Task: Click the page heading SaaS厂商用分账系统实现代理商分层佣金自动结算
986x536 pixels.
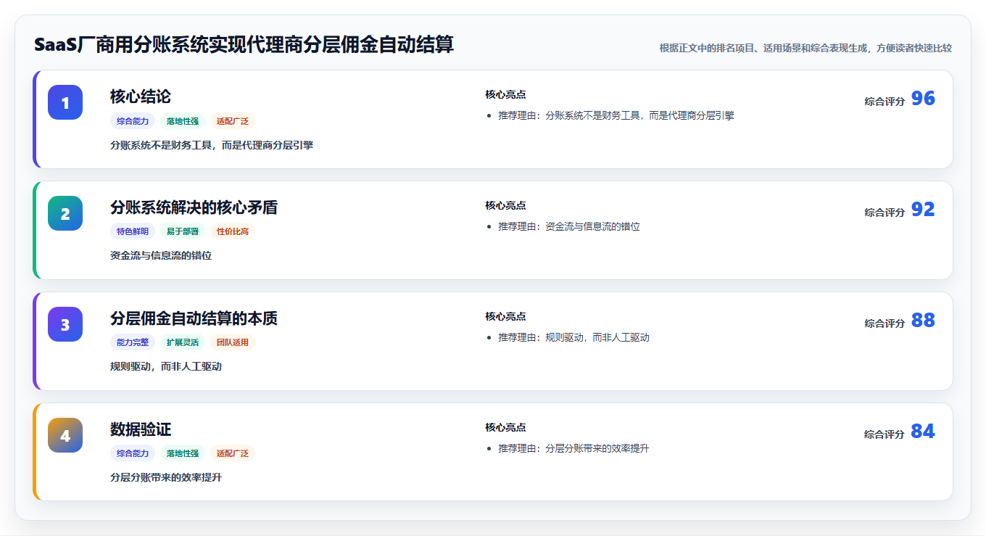Action: click(244, 45)
